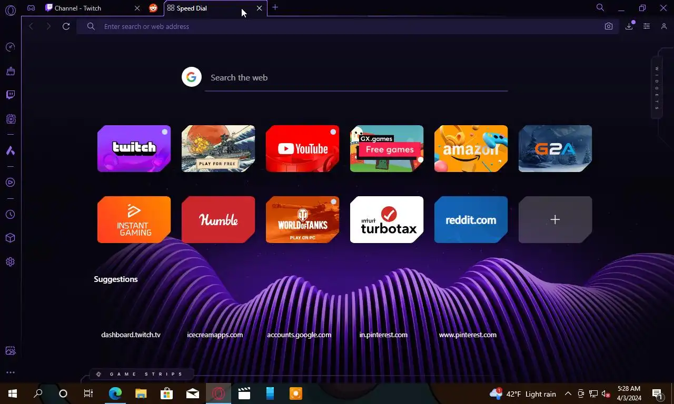Viewport: 674px width, 404px height.
Task: Open GX Corner gamepad tab
Action: coord(32,8)
